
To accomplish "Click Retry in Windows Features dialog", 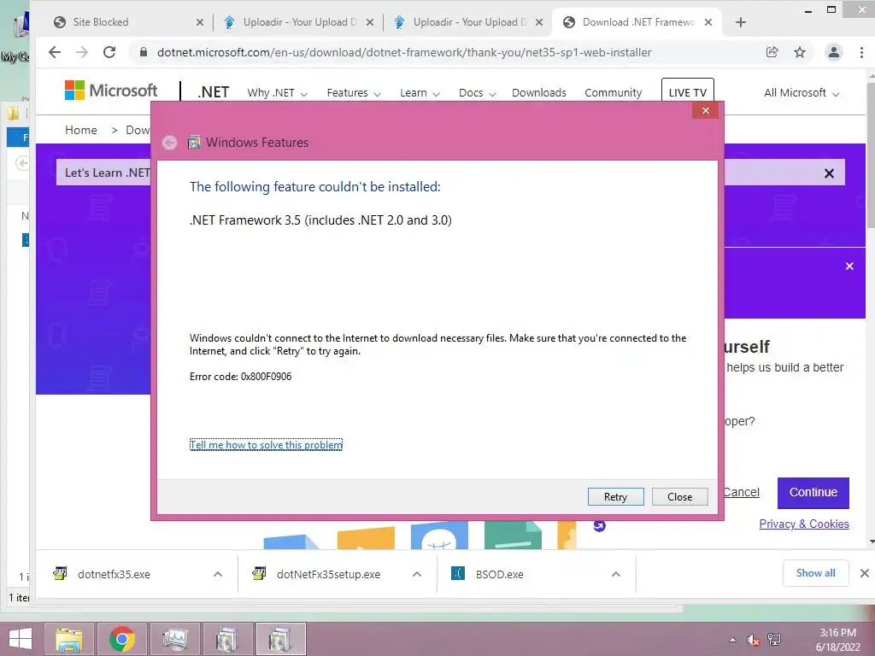I will point(615,496).
